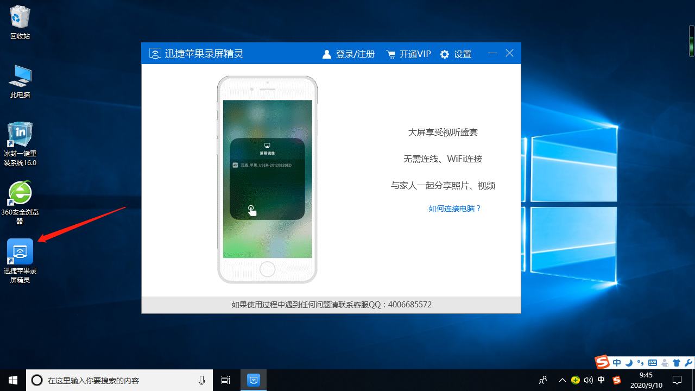The width and height of the screenshot is (695, 391).
Task: Open the 登录/注册 login option
Action: [349, 54]
